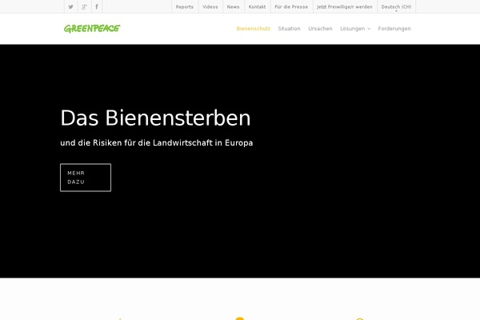Select the Situation menu item
The width and height of the screenshot is (480, 320).
pyautogui.click(x=289, y=29)
